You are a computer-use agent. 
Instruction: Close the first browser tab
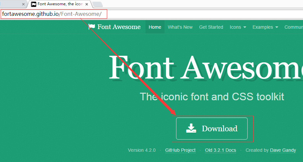(x=23, y=4)
